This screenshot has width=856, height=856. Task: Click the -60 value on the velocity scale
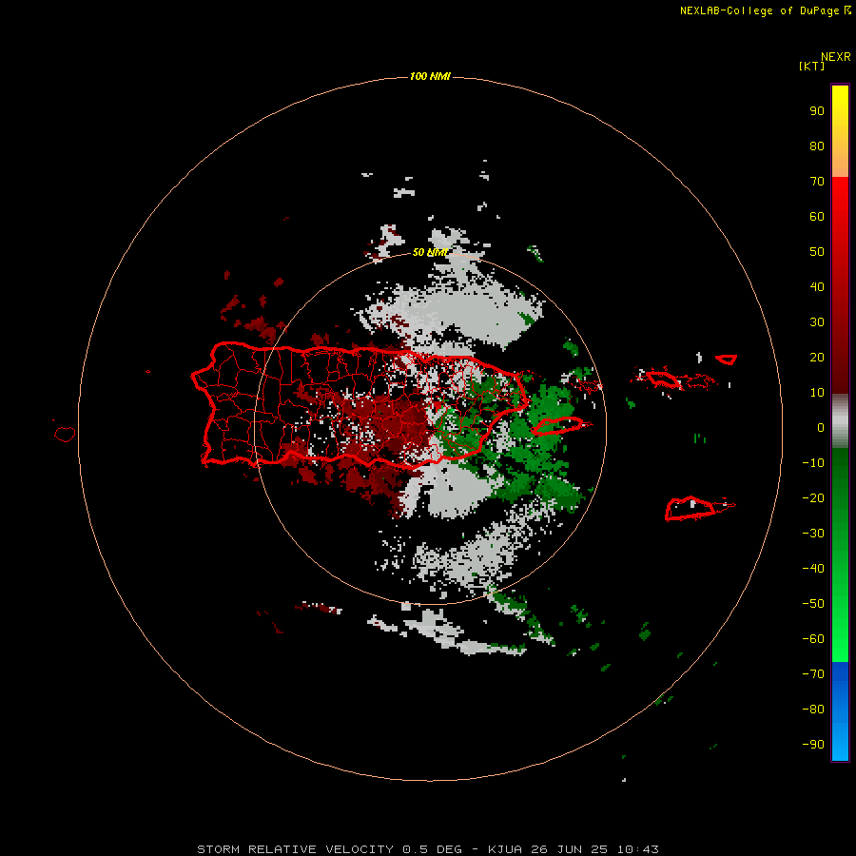(813, 639)
